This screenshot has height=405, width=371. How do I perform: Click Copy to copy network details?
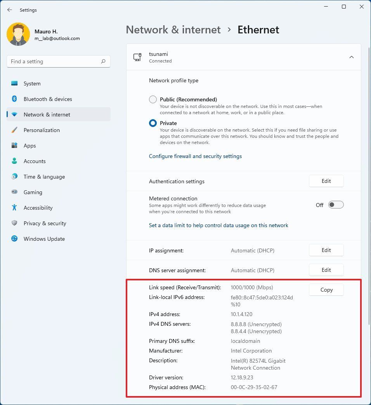tap(326, 290)
